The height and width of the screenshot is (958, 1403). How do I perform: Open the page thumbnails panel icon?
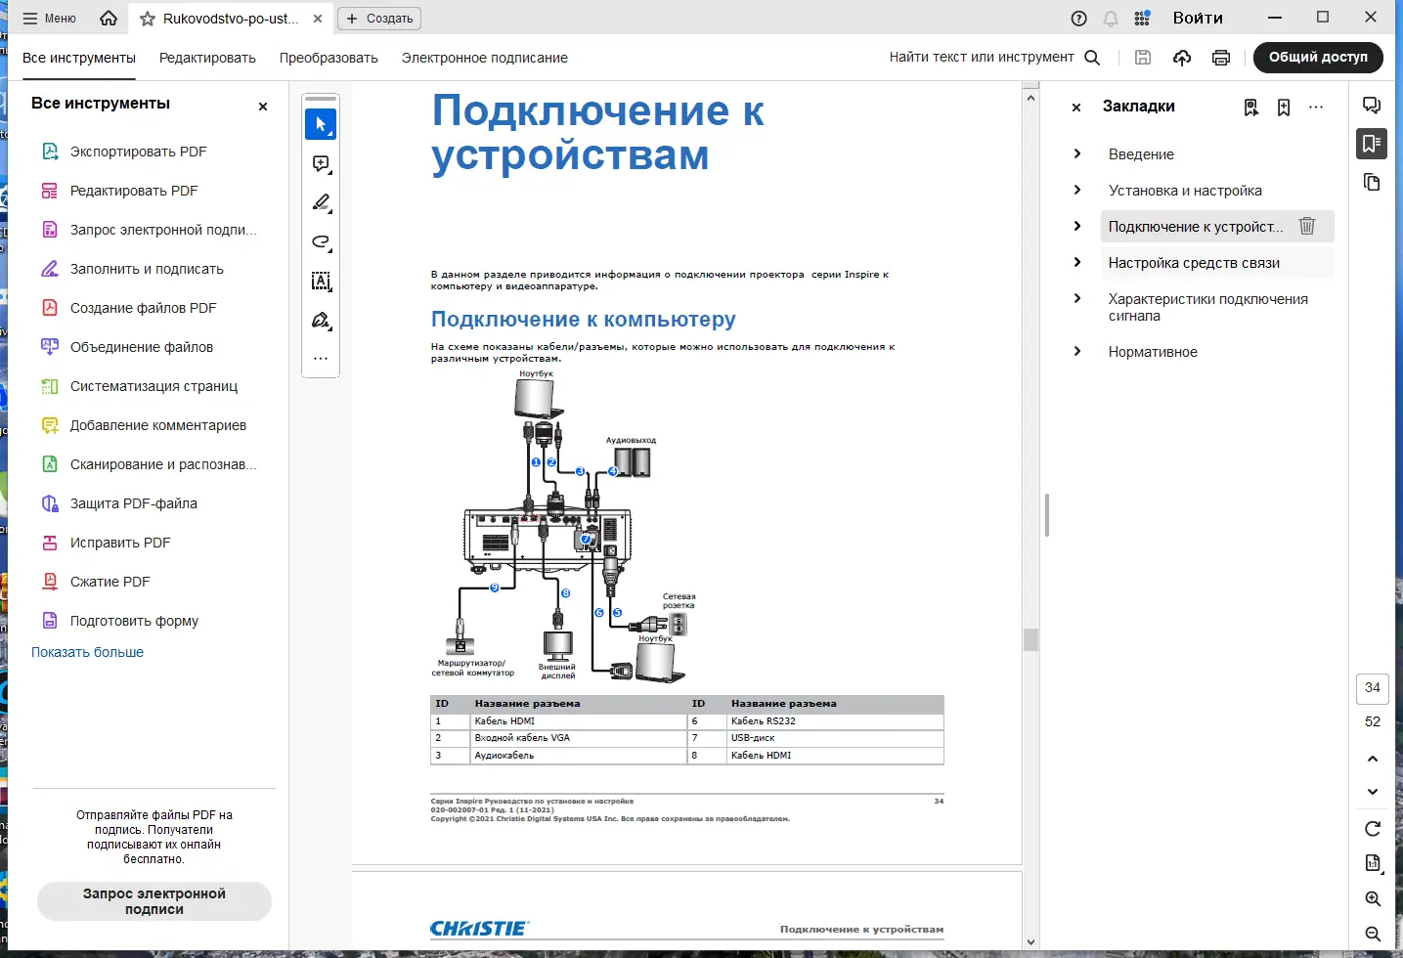coord(1372,182)
